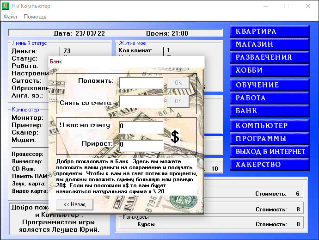The height and width of the screenshot is (240, 319).
Task: Click the app icon in title bar
Action: tap(6, 6)
